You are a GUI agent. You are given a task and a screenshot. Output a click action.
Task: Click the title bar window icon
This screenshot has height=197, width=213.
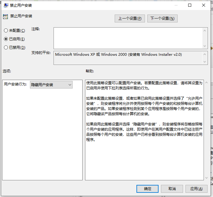point(6,5)
